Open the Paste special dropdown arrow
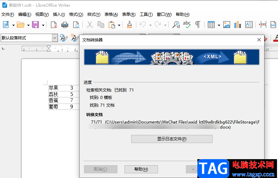The height and width of the screenshot is (178, 278). coord(119,25)
